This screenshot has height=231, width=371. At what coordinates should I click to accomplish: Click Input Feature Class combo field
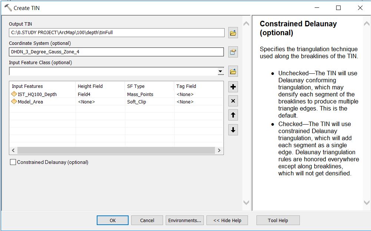(x=116, y=71)
